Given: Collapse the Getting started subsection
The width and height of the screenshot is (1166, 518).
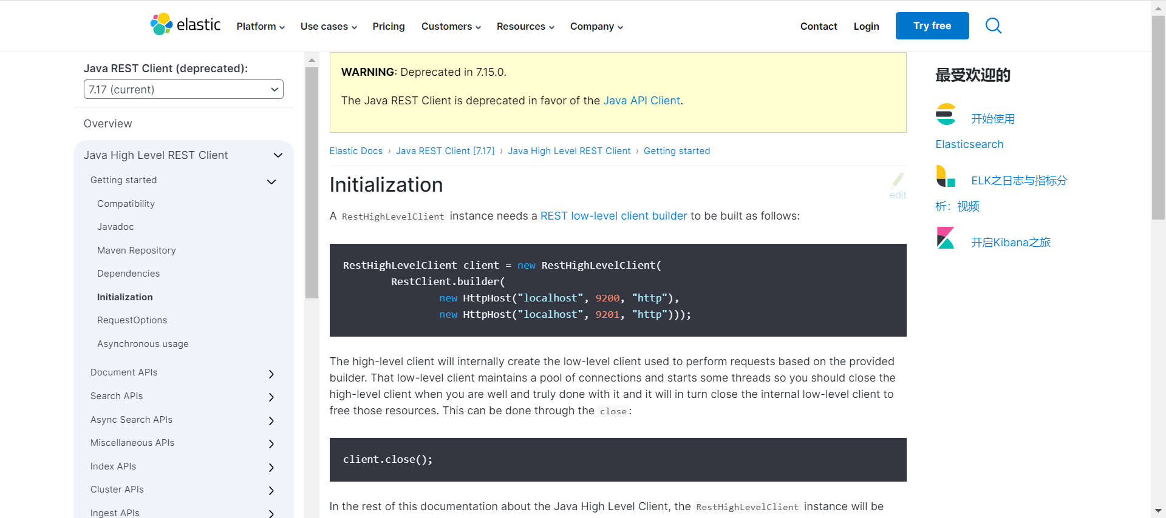Looking at the screenshot, I should pos(271,181).
